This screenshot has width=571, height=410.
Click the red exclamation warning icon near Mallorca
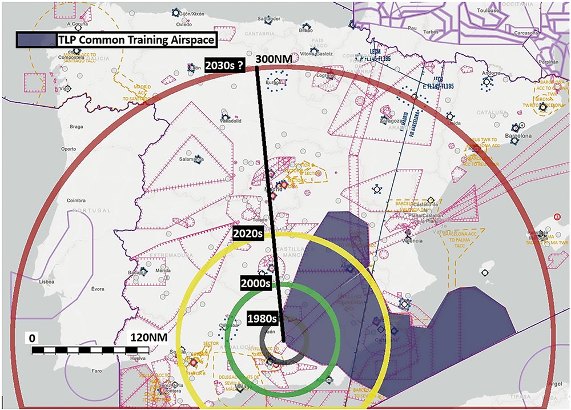tap(557, 216)
